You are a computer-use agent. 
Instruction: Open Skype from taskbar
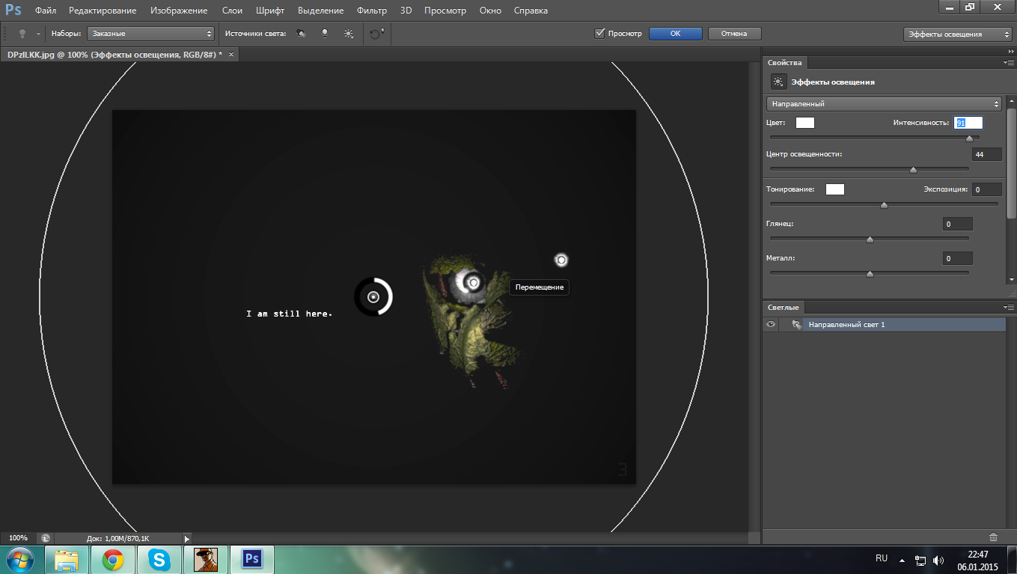pos(159,559)
